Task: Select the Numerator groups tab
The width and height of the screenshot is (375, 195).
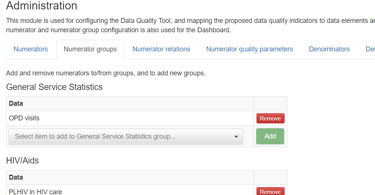Action: point(90,49)
